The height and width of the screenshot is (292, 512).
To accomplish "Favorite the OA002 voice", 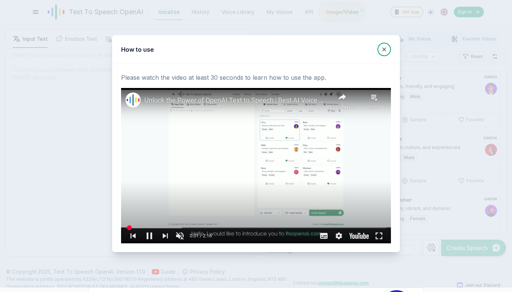I will (471, 120).
